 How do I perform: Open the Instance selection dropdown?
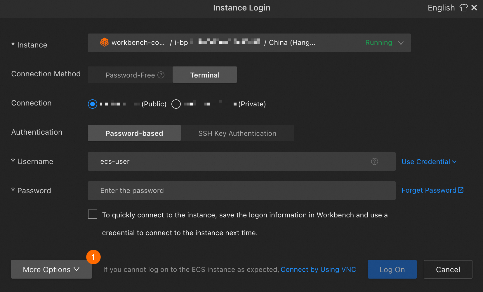(401, 43)
